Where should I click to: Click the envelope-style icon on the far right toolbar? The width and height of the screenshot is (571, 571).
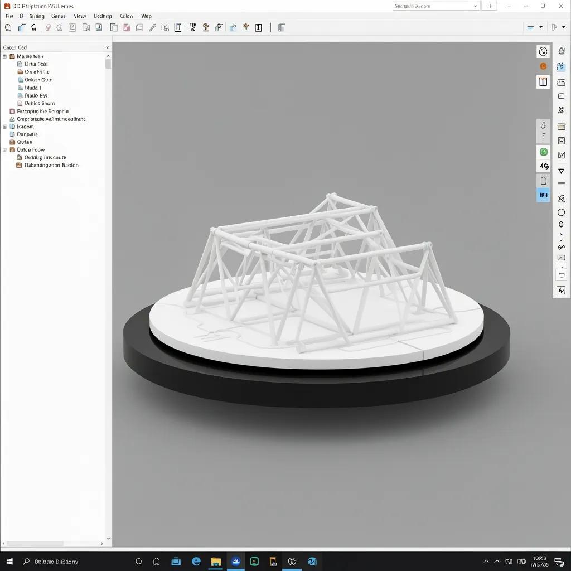tap(560, 154)
